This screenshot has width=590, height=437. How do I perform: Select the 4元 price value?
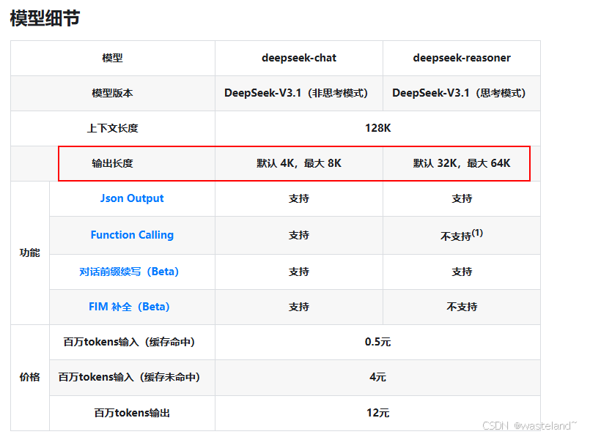pos(377,377)
